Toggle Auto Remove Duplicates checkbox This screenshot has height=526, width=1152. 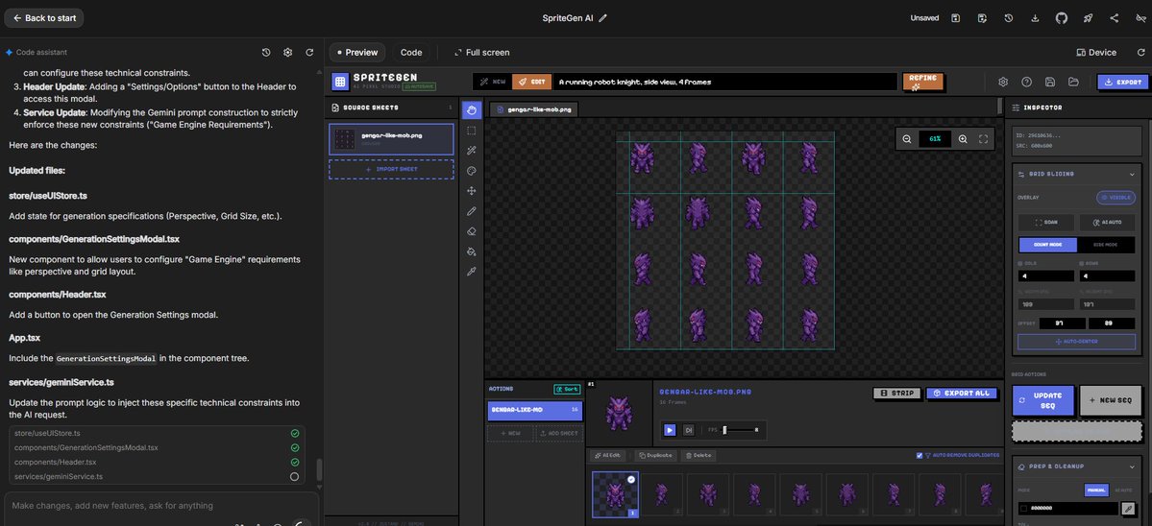(x=919, y=456)
